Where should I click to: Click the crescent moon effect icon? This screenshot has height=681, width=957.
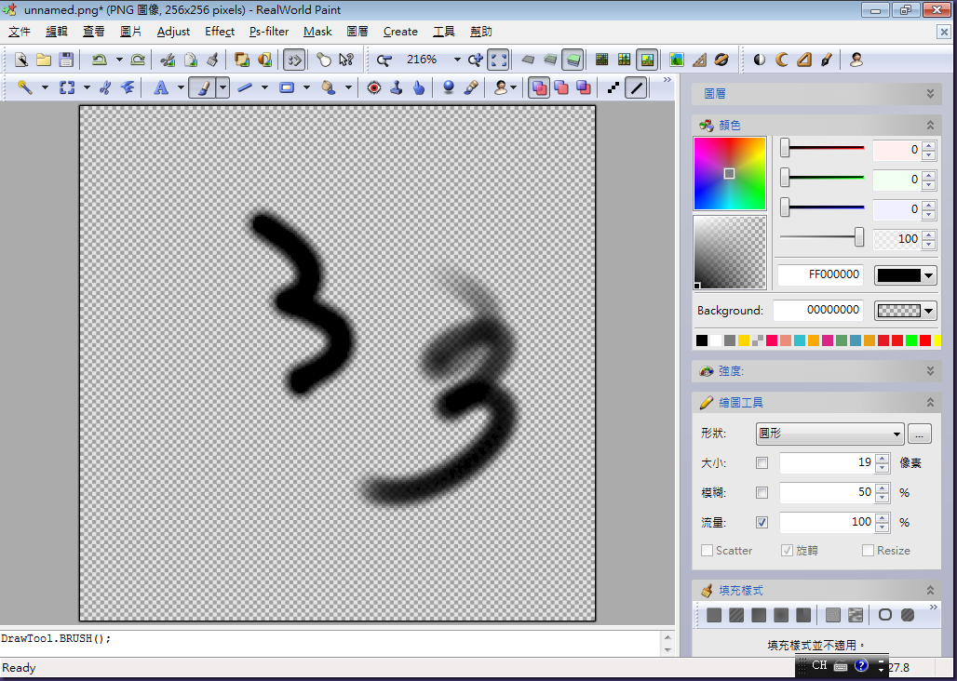[x=782, y=60]
